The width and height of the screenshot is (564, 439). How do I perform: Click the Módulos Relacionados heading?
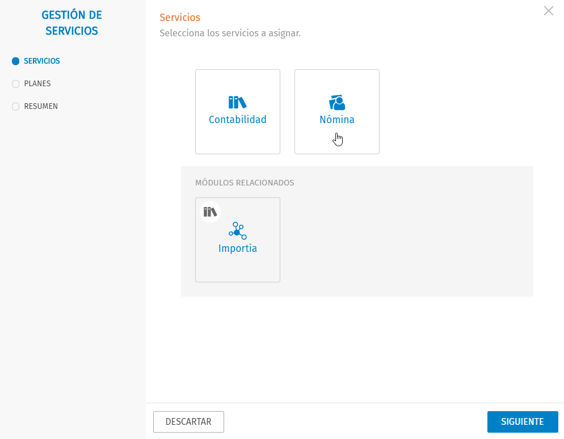[x=245, y=183]
